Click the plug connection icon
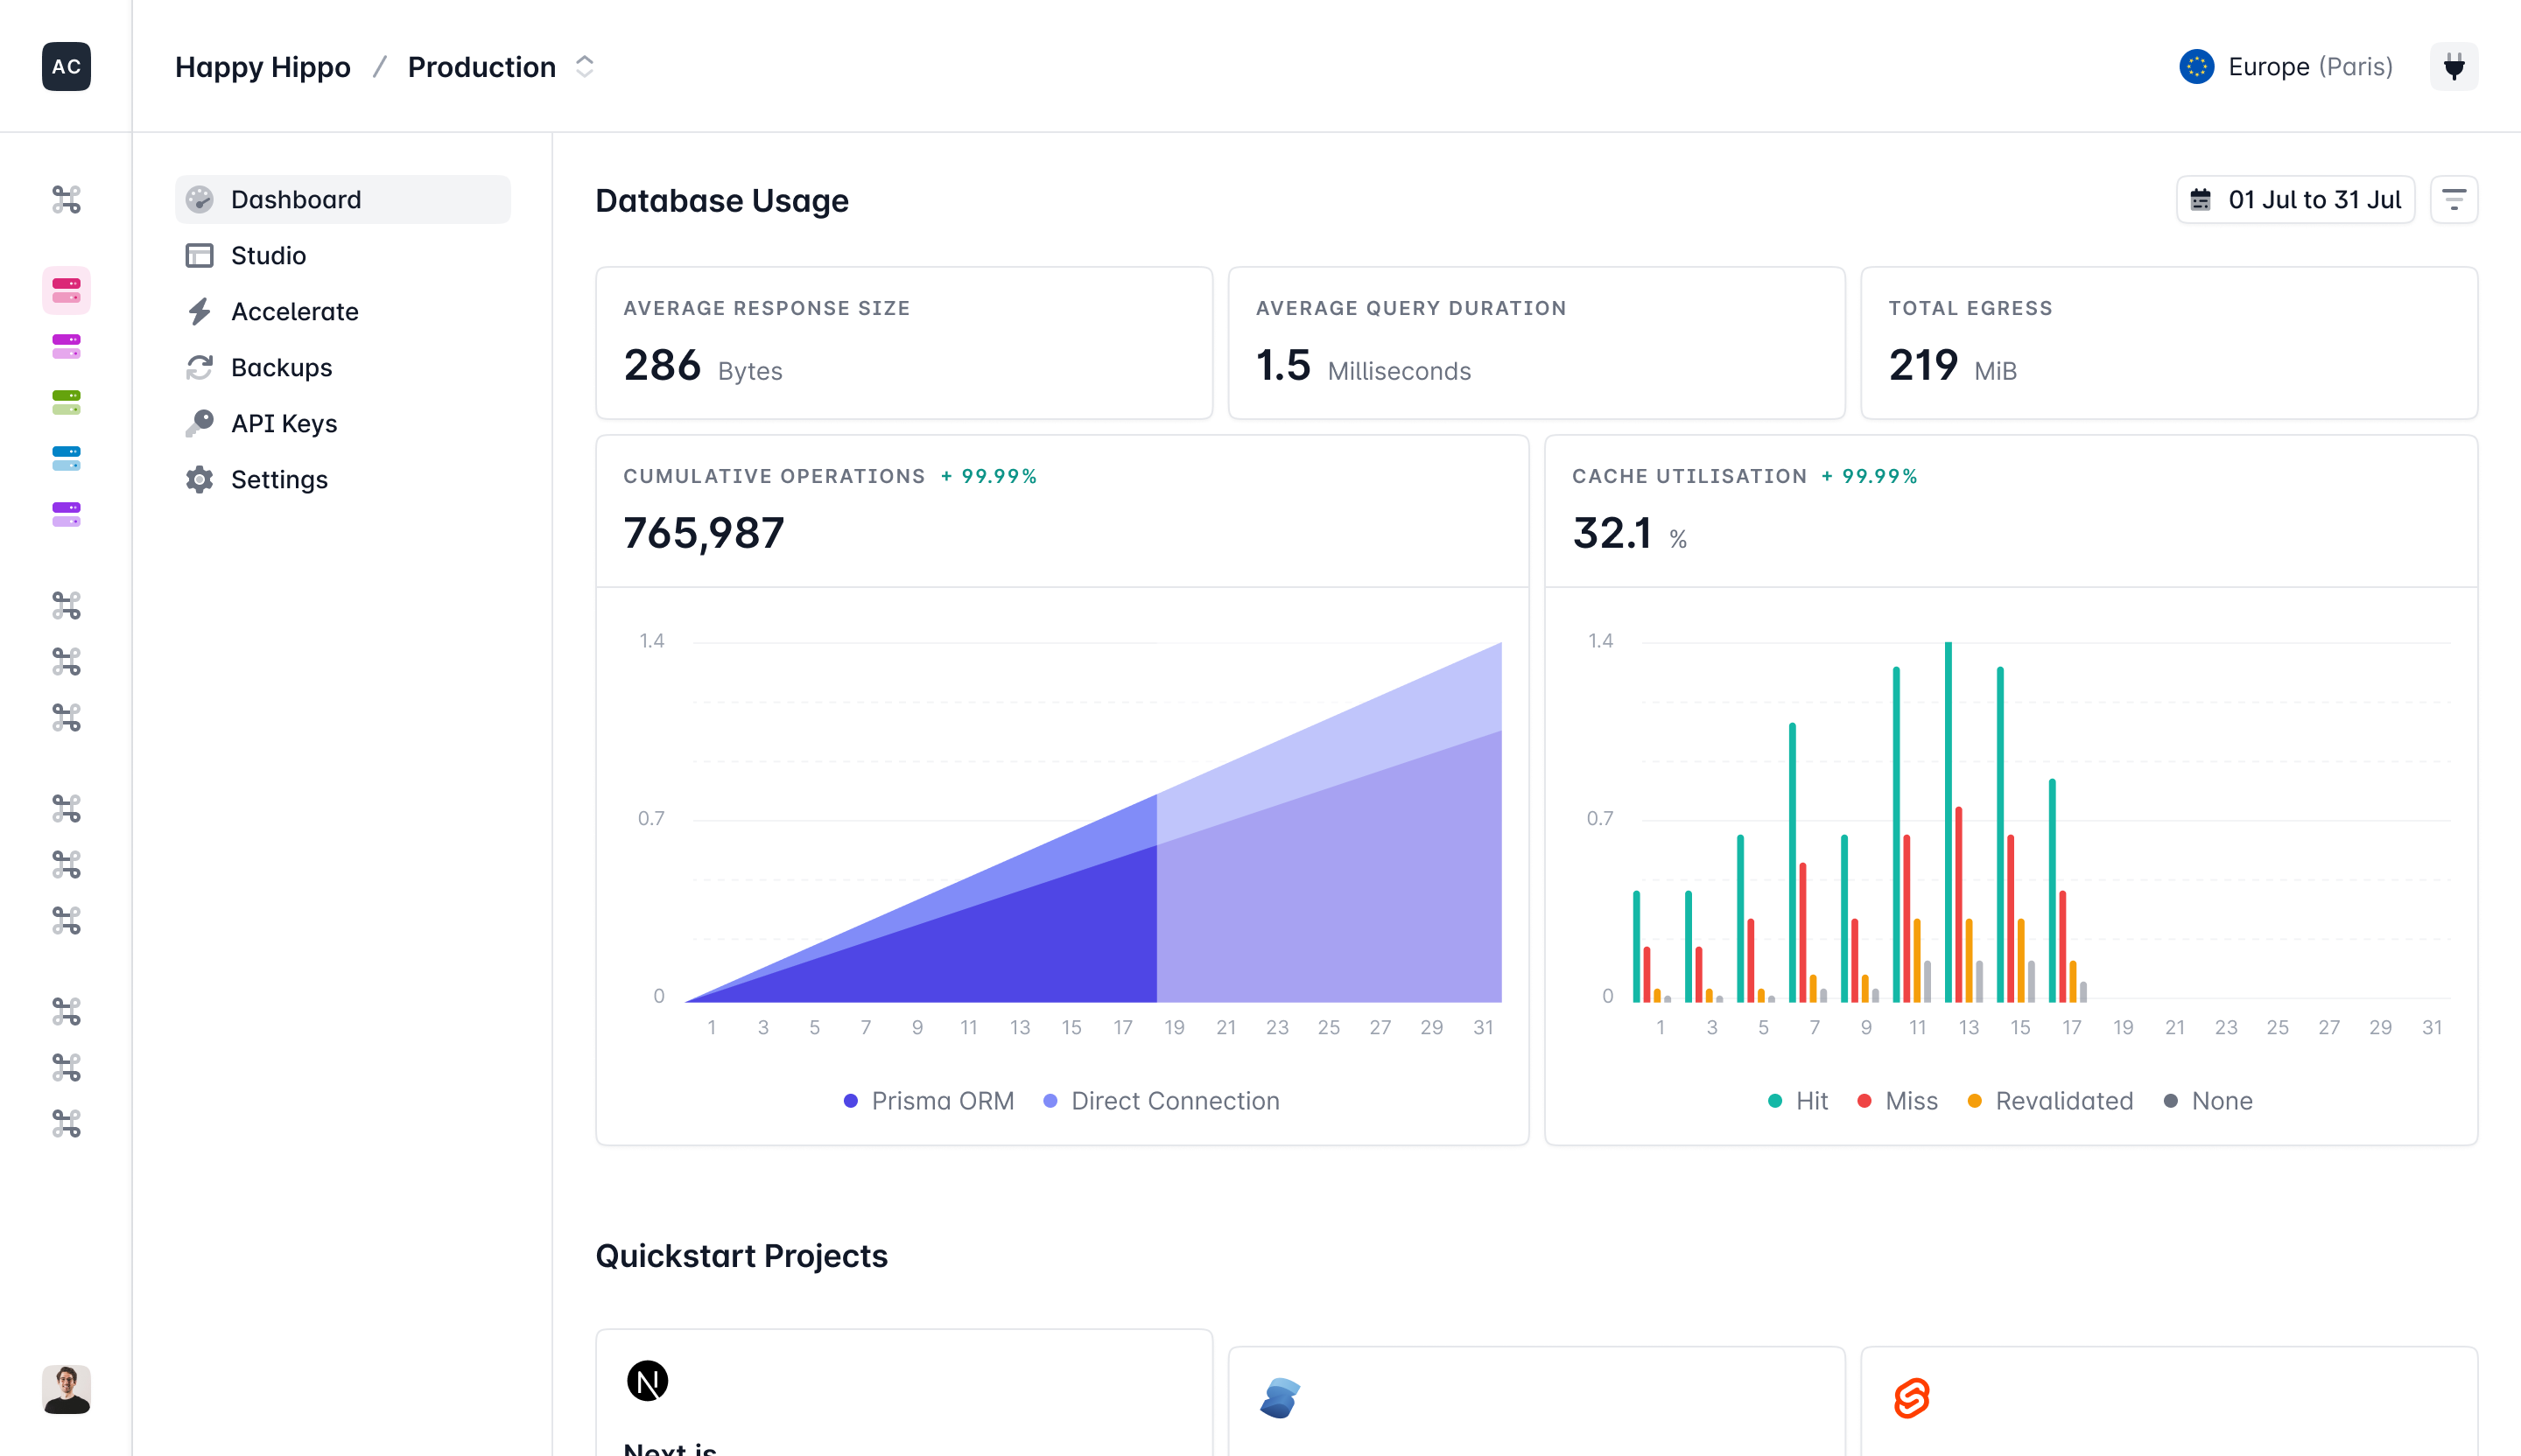 coord(2453,67)
